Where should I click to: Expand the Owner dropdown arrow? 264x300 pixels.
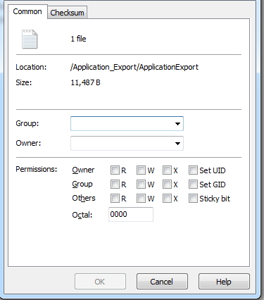tap(177, 143)
